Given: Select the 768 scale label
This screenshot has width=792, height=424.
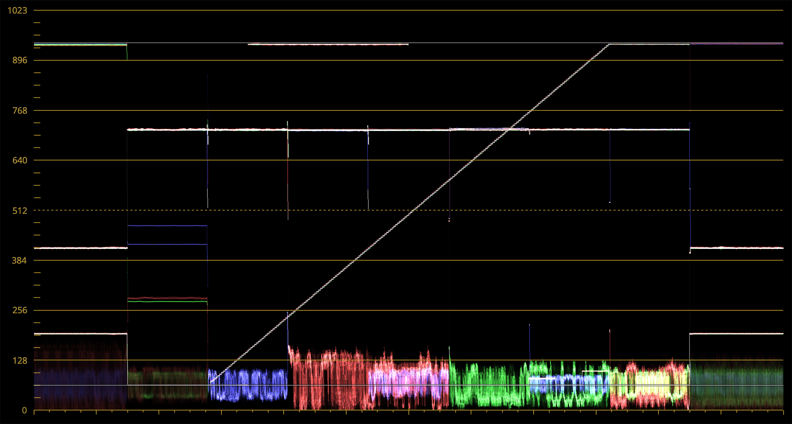Looking at the screenshot, I should coord(20,110).
